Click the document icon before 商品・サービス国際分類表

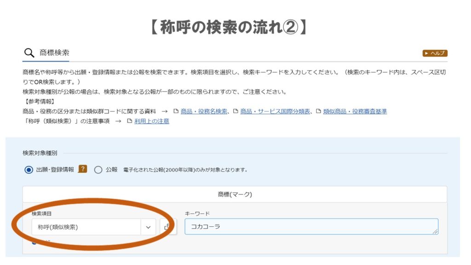click(235, 111)
